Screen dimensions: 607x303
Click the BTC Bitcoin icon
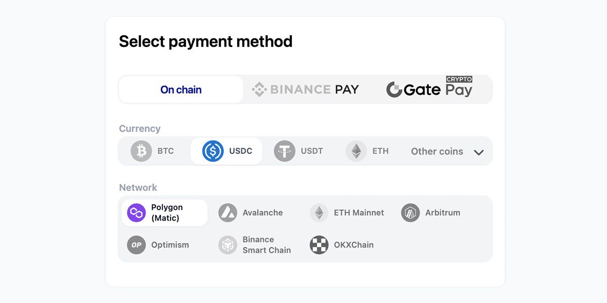(x=140, y=150)
